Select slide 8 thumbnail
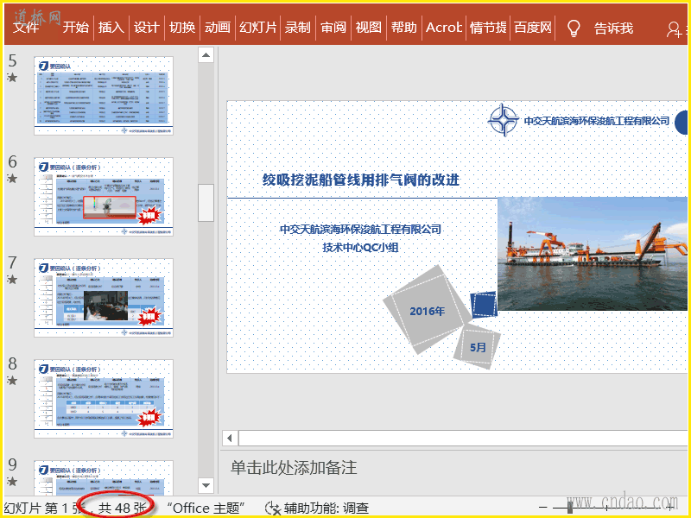Viewport: 691px width, 518px height. point(104,399)
